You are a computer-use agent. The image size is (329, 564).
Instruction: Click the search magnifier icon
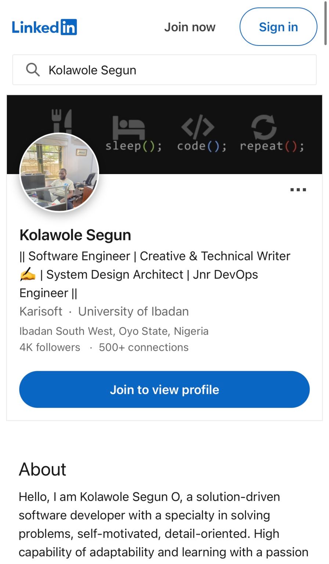(x=33, y=69)
